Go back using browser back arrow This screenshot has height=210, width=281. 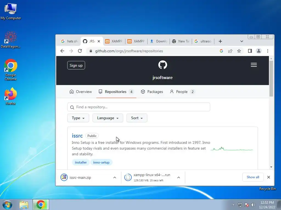click(62, 51)
